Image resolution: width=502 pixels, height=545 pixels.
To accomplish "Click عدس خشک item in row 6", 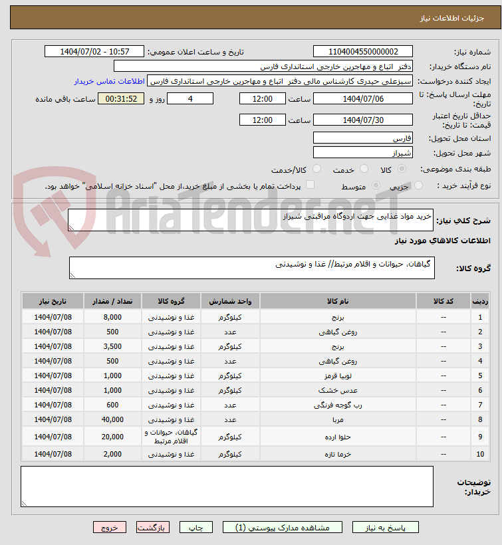I will [x=338, y=390].
